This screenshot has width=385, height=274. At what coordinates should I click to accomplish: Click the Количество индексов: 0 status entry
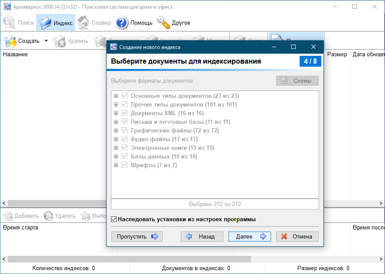64,268
